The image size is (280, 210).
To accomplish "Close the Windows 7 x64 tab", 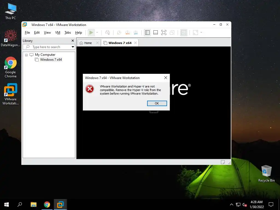I will [135, 43].
